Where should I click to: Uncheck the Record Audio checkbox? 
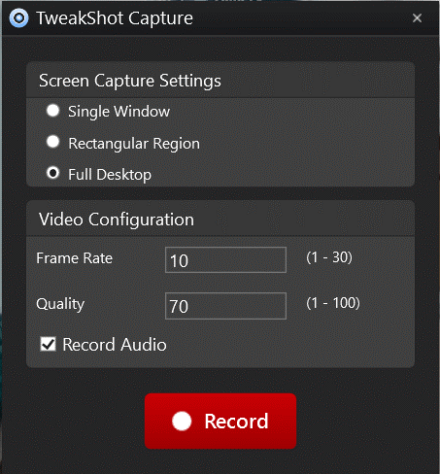[48, 344]
